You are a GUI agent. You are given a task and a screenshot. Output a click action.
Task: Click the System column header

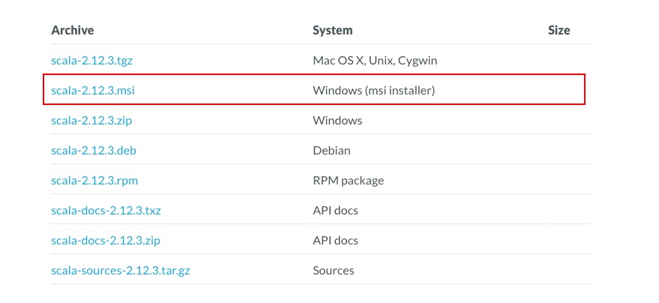[333, 31]
